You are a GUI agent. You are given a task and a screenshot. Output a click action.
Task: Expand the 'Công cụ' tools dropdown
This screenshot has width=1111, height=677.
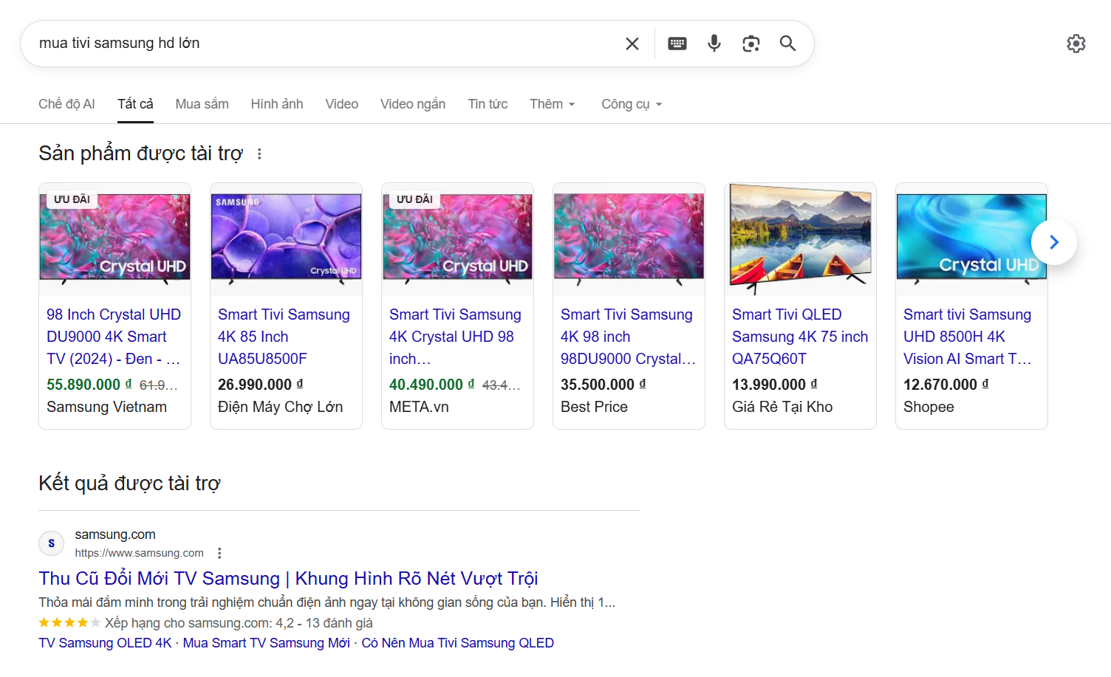point(632,104)
